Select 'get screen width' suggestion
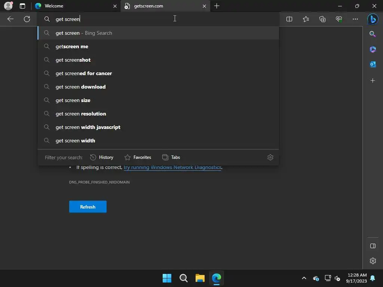This screenshot has width=383, height=287. [158, 141]
